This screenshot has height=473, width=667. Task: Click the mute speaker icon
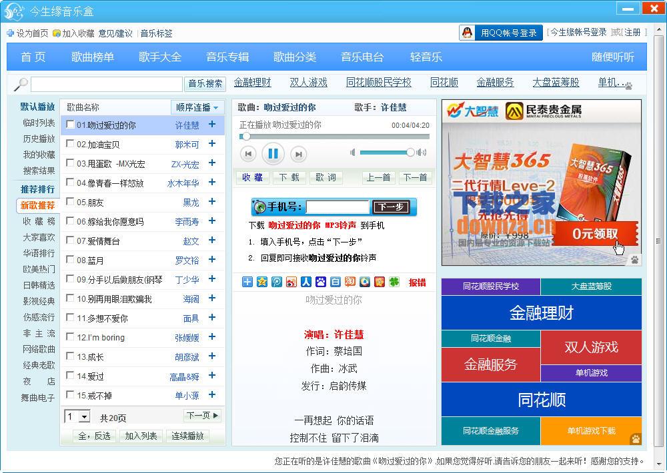click(352, 152)
